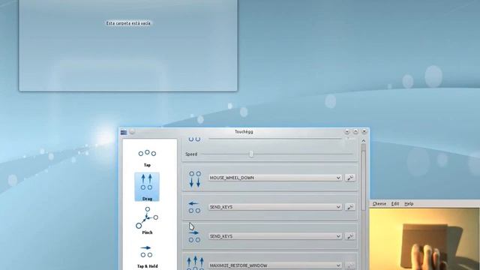Select the Tap & Hold gesture category
Viewport: 480px width, 270px height.
147,256
